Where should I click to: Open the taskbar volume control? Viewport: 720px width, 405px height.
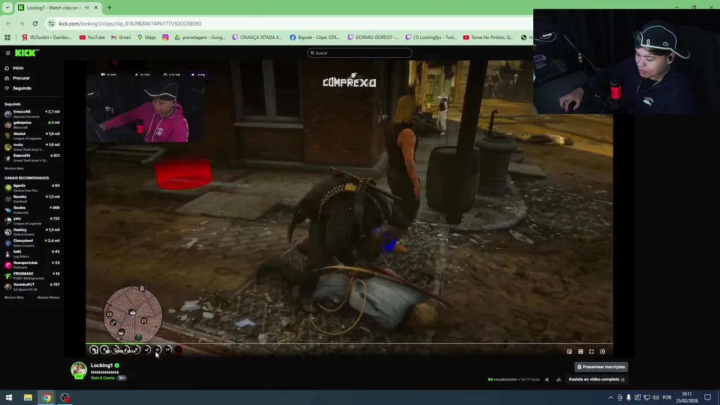[x=656, y=398]
